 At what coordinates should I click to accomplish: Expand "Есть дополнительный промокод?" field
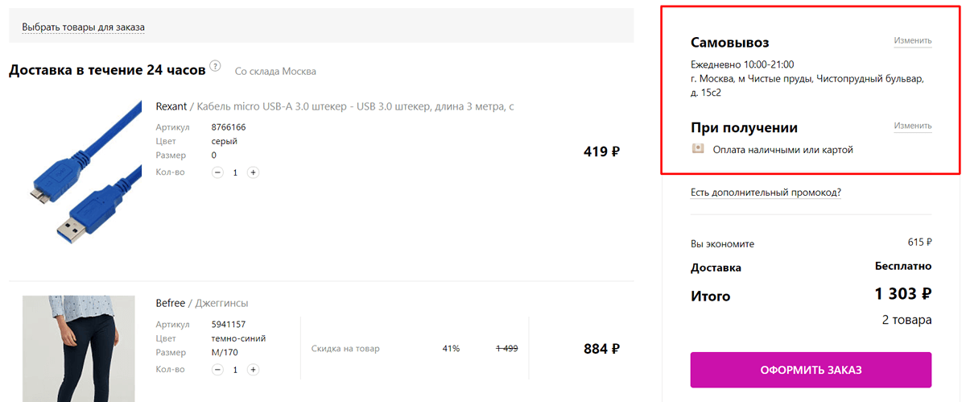click(x=766, y=193)
